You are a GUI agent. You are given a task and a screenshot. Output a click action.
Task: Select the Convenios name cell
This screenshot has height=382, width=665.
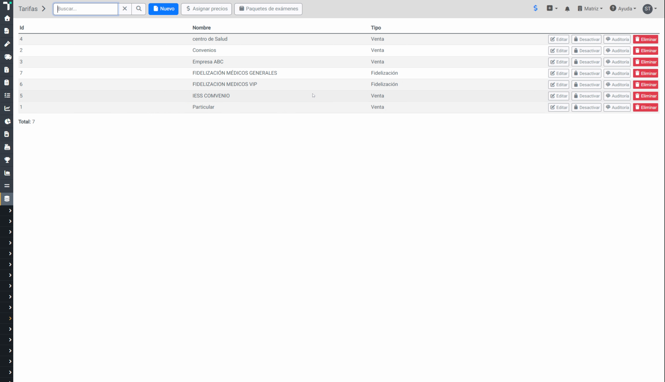pos(204,50)
